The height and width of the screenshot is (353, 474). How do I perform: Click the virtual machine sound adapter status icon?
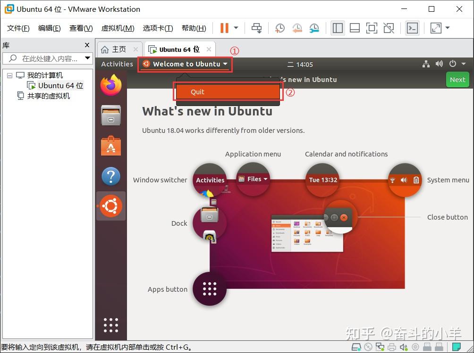click(404, 347)
